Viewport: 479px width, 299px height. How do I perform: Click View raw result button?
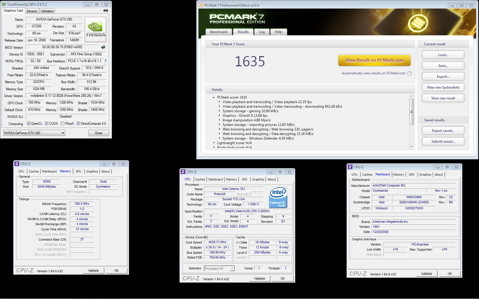pyautogui.click(x=443, y=98)
